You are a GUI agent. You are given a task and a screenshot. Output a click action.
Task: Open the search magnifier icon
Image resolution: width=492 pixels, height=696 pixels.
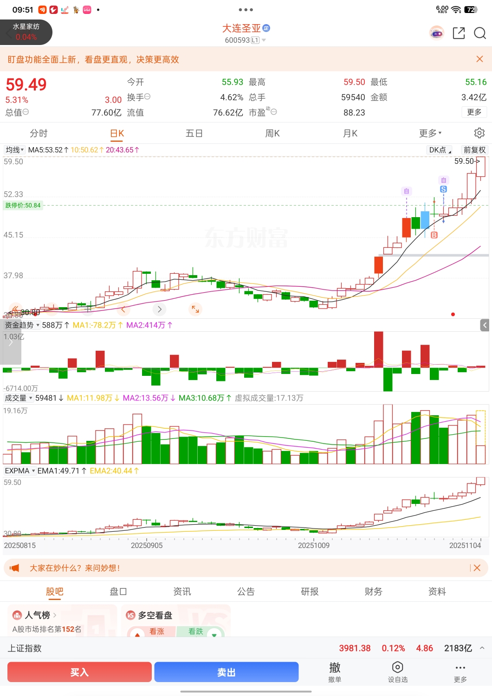479,33
